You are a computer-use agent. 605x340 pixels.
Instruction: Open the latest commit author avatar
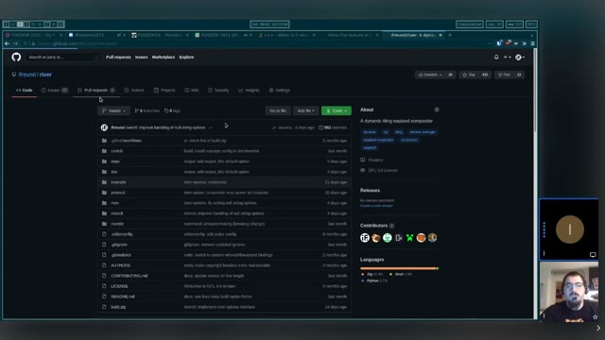click(104, 127)
